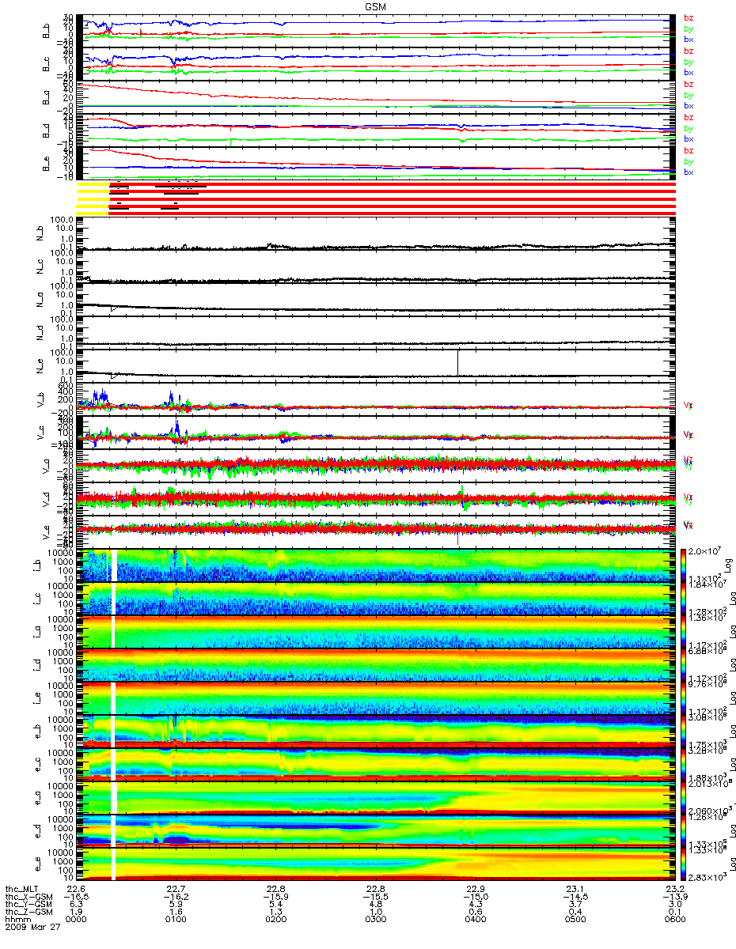736x949 pixels.
Task: Click the 0500 time tick label
Action: click(575, 918)
